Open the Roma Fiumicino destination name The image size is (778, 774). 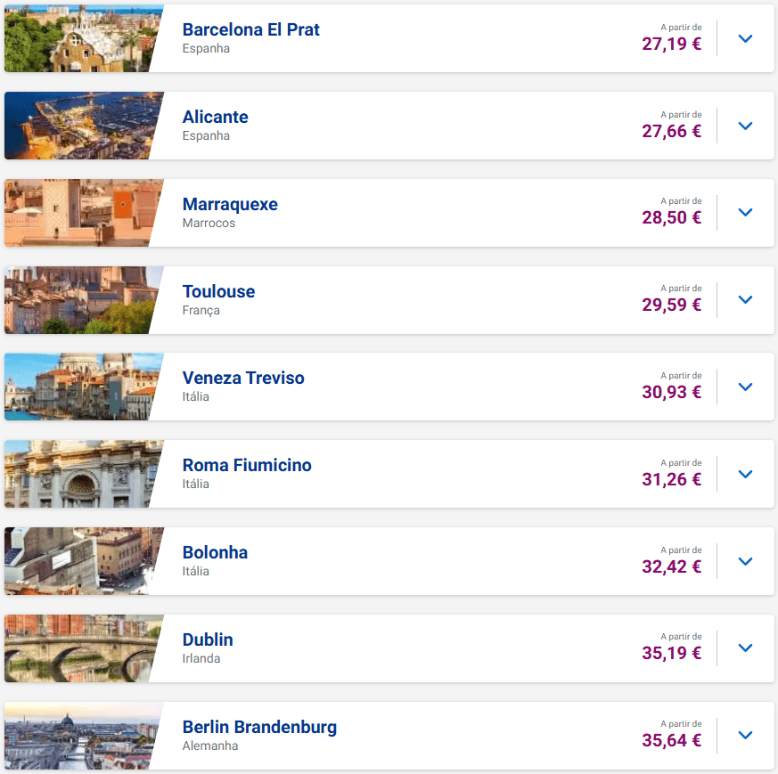(247, 465)
